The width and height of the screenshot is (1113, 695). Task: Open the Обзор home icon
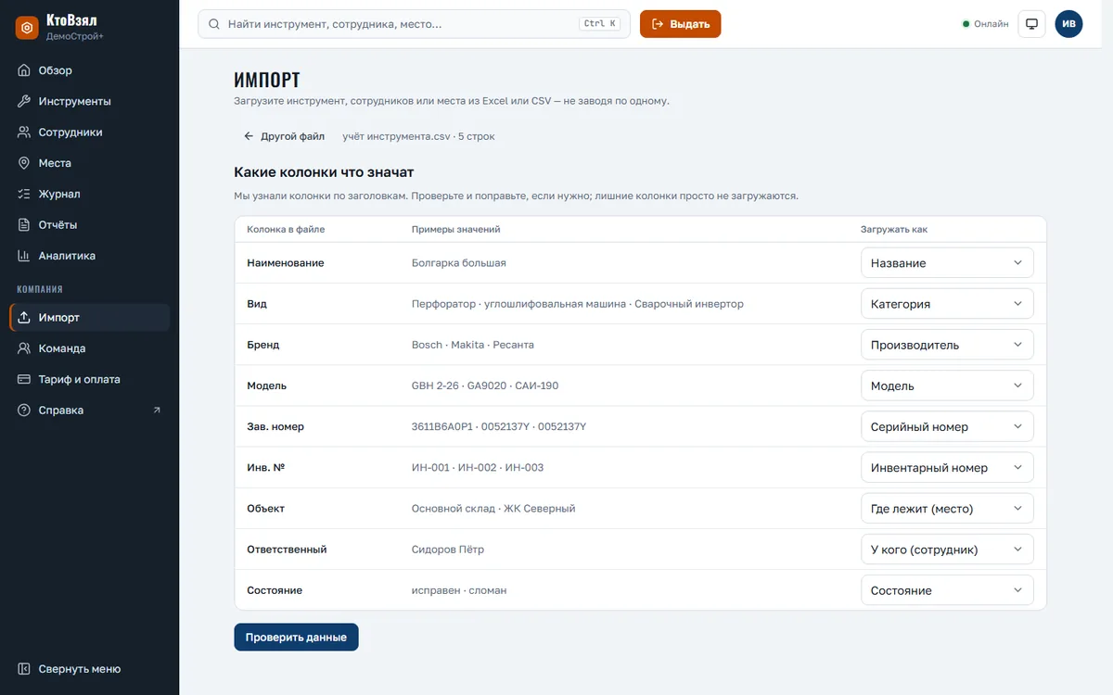pyautogui.click(x=24, y=70)
